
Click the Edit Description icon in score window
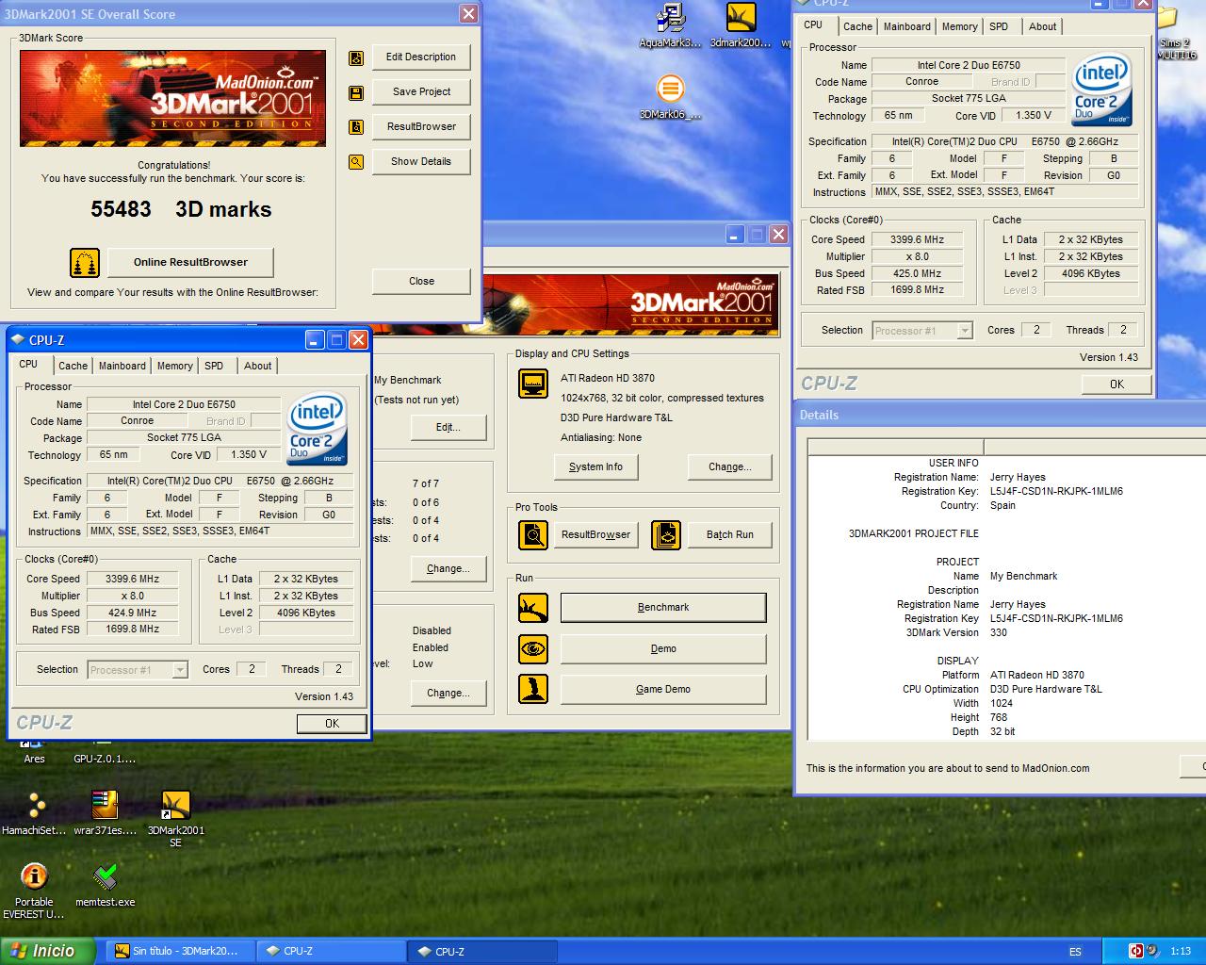[356, 57]
